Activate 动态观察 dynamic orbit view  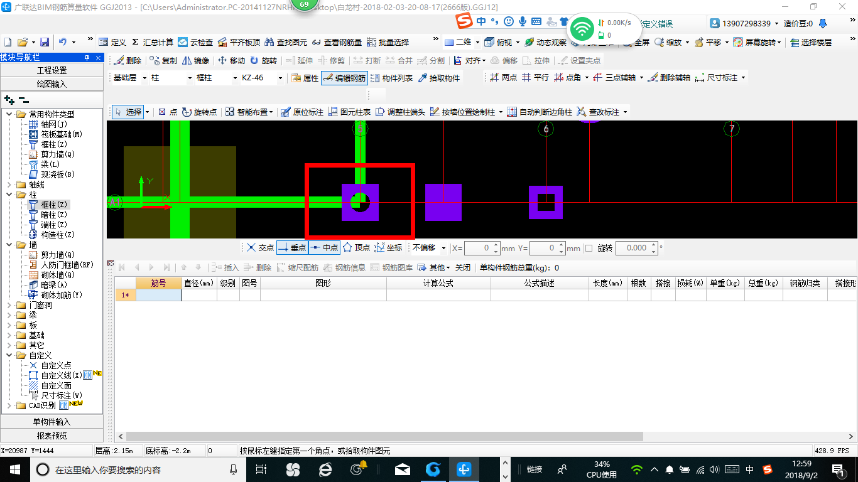coord(545,42)
